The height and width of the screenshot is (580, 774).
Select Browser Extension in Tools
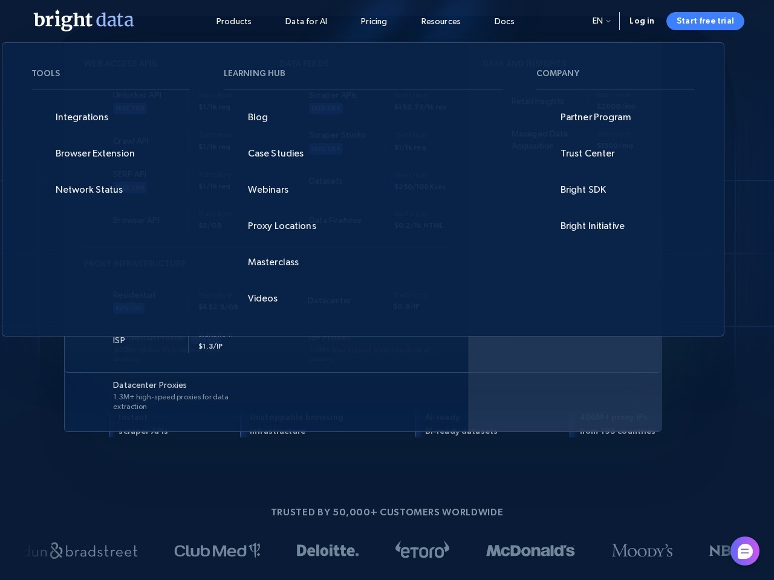[95, 153]
